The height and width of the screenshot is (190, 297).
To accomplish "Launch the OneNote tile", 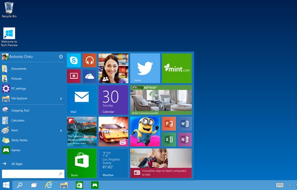I will click(185, 139).
